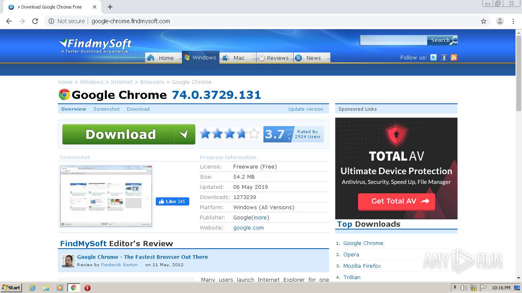522x293 pixels.
Task: Click the network icon in system tray
Action: click(473, 288)
